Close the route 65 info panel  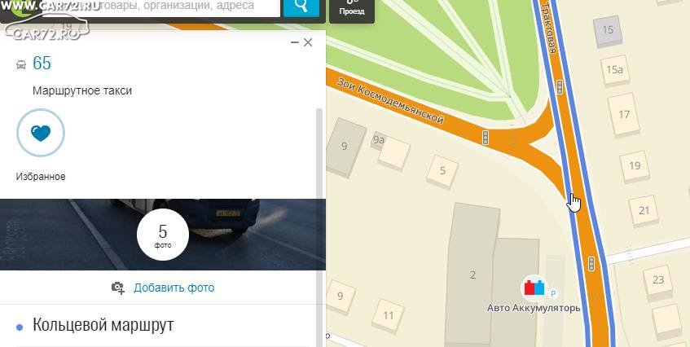(x=308, y=42)
